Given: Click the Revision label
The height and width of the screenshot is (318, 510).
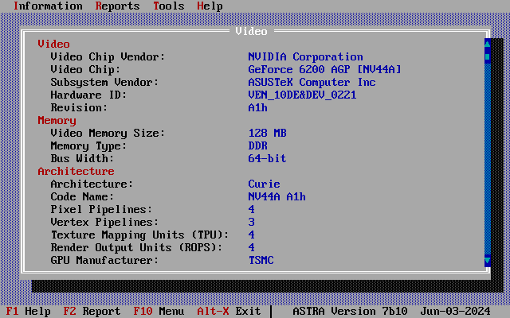Looking at the screenshot, I should 79,108.
